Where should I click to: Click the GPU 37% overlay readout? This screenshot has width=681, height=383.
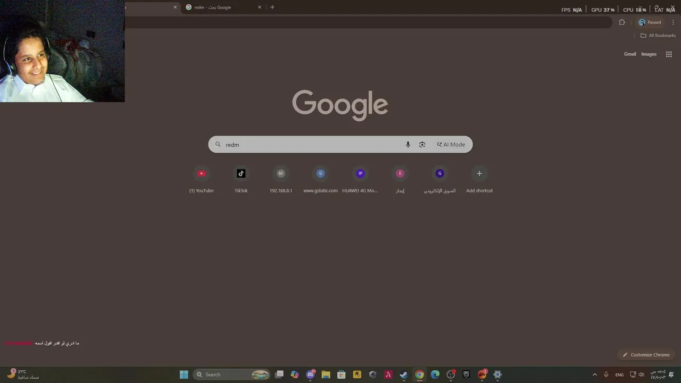(x=603, y=10)
